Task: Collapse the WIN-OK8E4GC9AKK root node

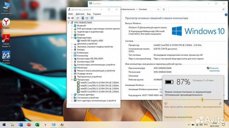Action: pos(69,23)
